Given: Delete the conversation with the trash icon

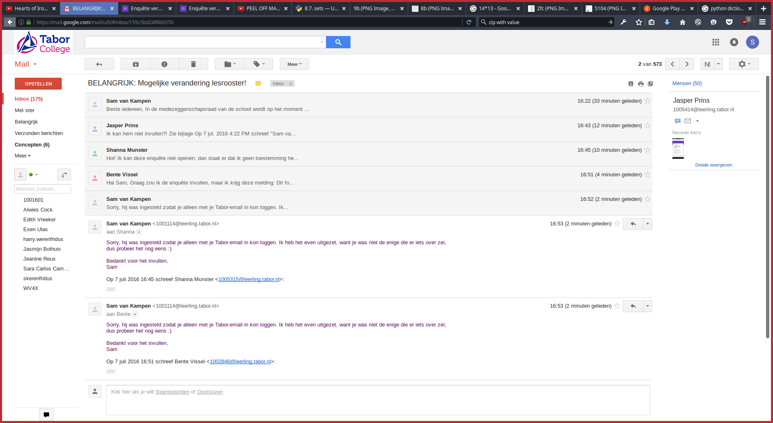Looking at the screenshot, I should pyautogui.click(x=193, y=64).
